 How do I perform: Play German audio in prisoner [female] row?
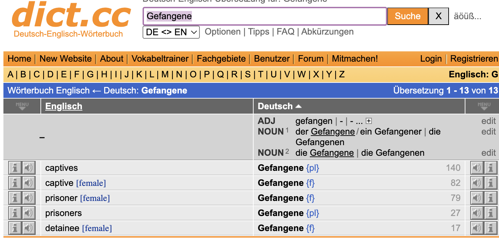[x=477, y=198]
